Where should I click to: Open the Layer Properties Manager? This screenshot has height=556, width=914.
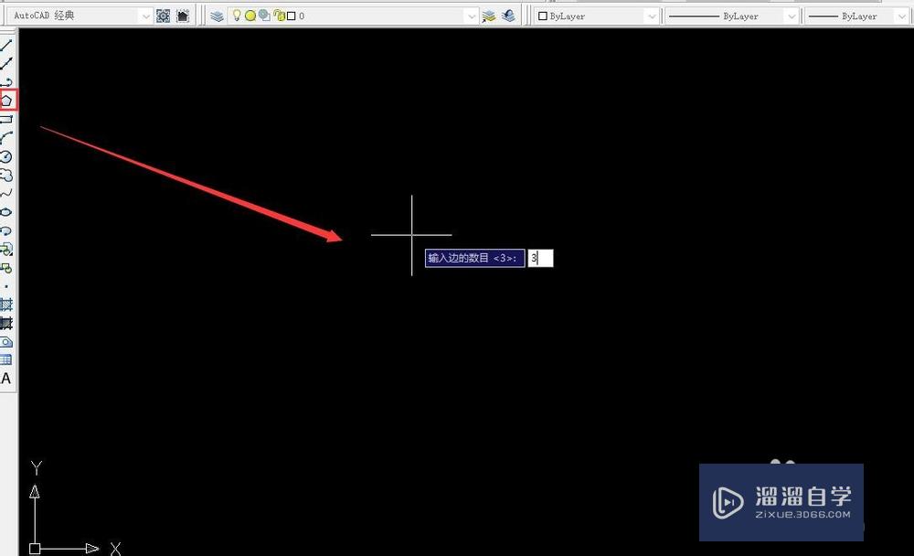[216, 15]
